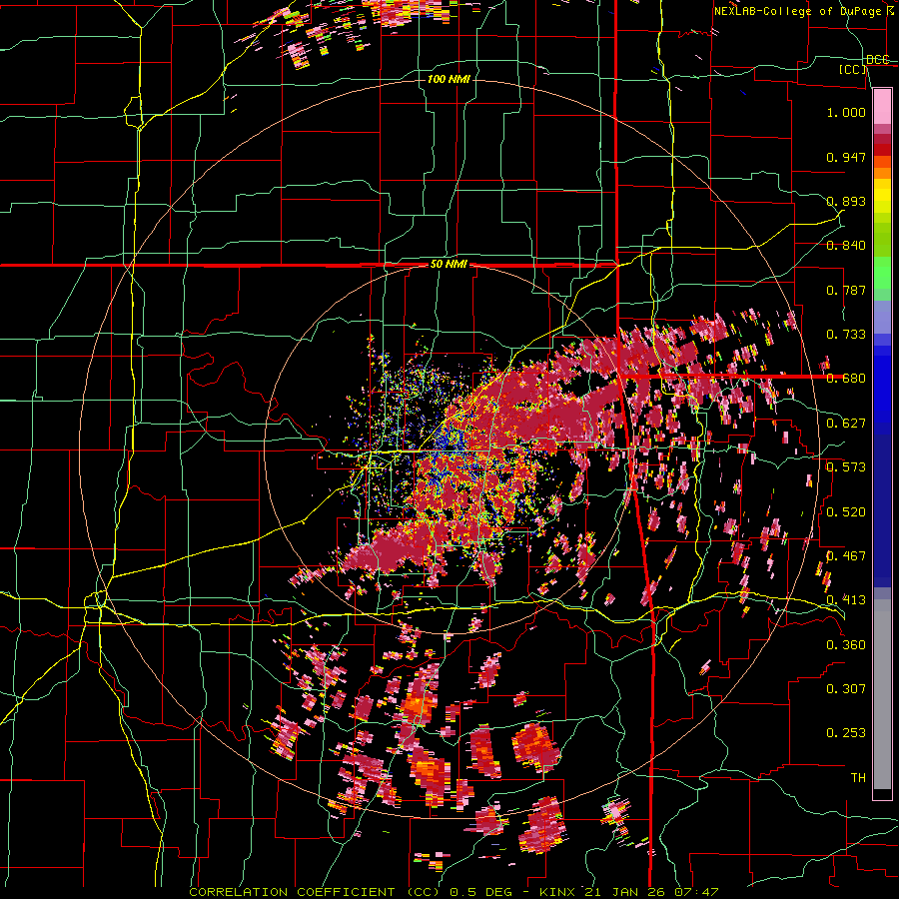Click the DCC label above the color bar
This screenshot has height=899, width=899.
coord(878,59)
